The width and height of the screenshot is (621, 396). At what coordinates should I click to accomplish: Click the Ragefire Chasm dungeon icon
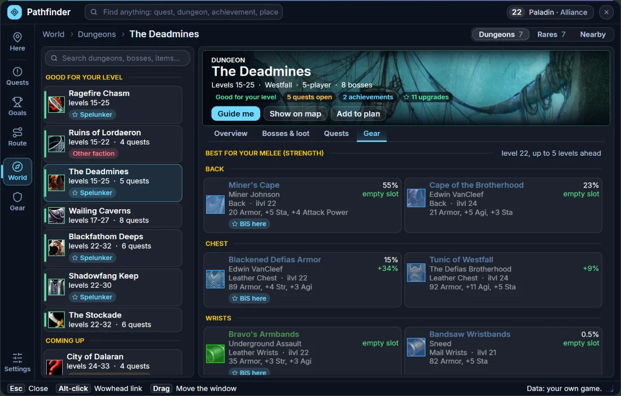(x=56, y=104)
